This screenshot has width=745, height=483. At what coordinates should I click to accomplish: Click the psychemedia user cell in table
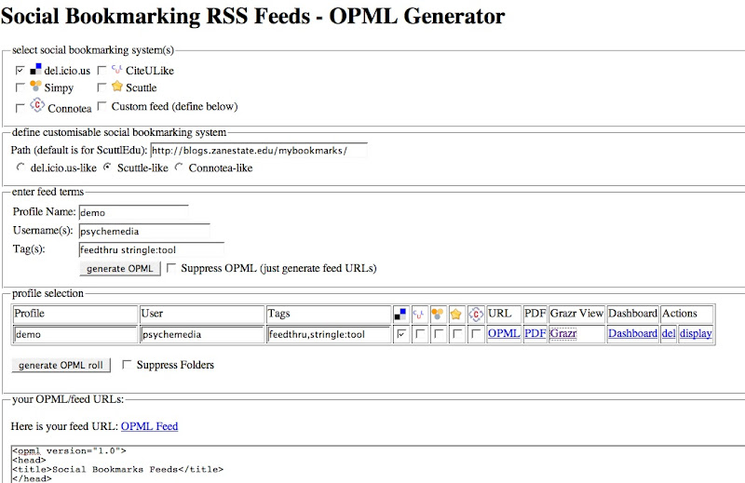(202, 334)
